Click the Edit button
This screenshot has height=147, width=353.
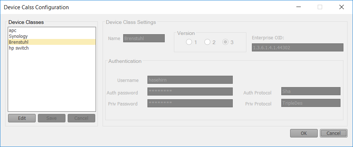click(22, 118)
